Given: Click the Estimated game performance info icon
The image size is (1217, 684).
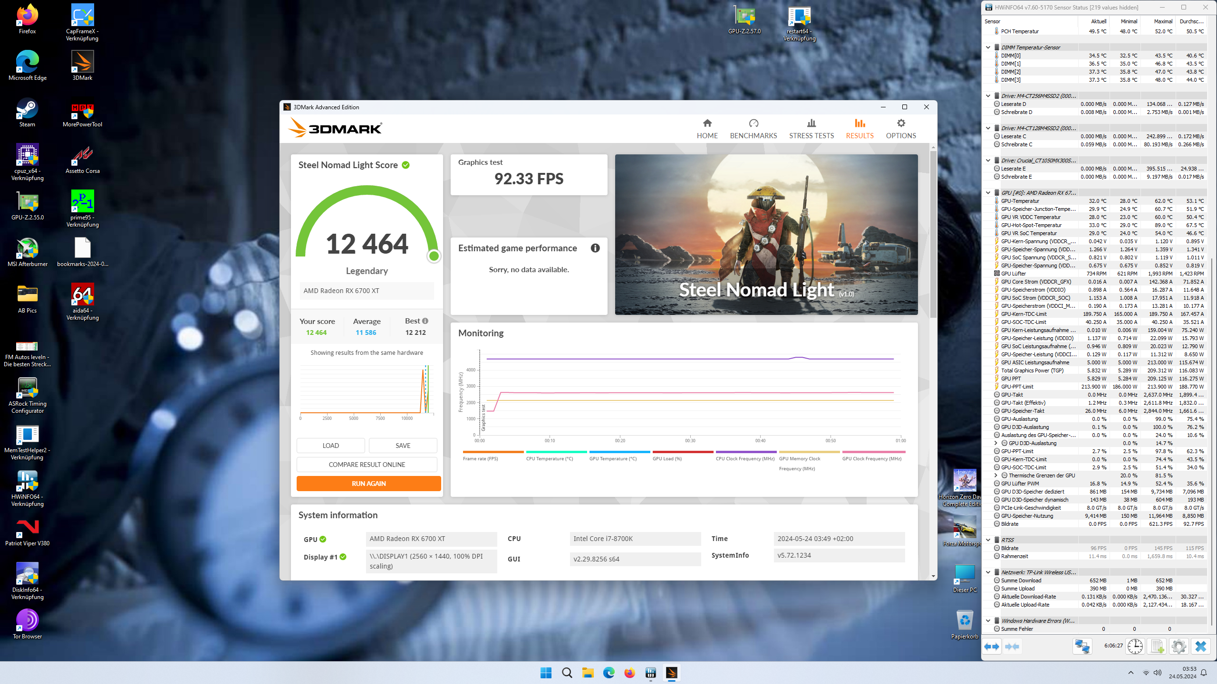Looking at the screenshot, I should [x=595, y=248].
